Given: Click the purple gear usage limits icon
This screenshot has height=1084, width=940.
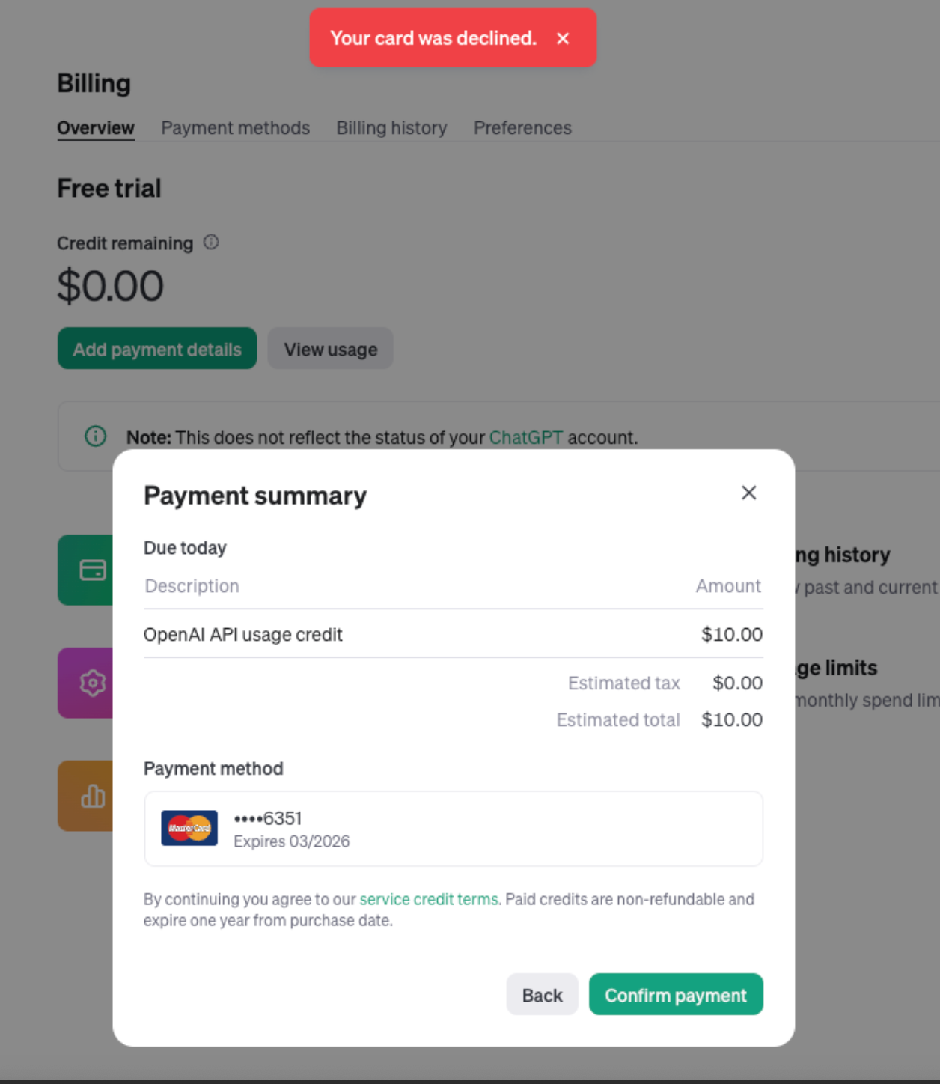Looking at the screenshot, I should pos(91,683).
